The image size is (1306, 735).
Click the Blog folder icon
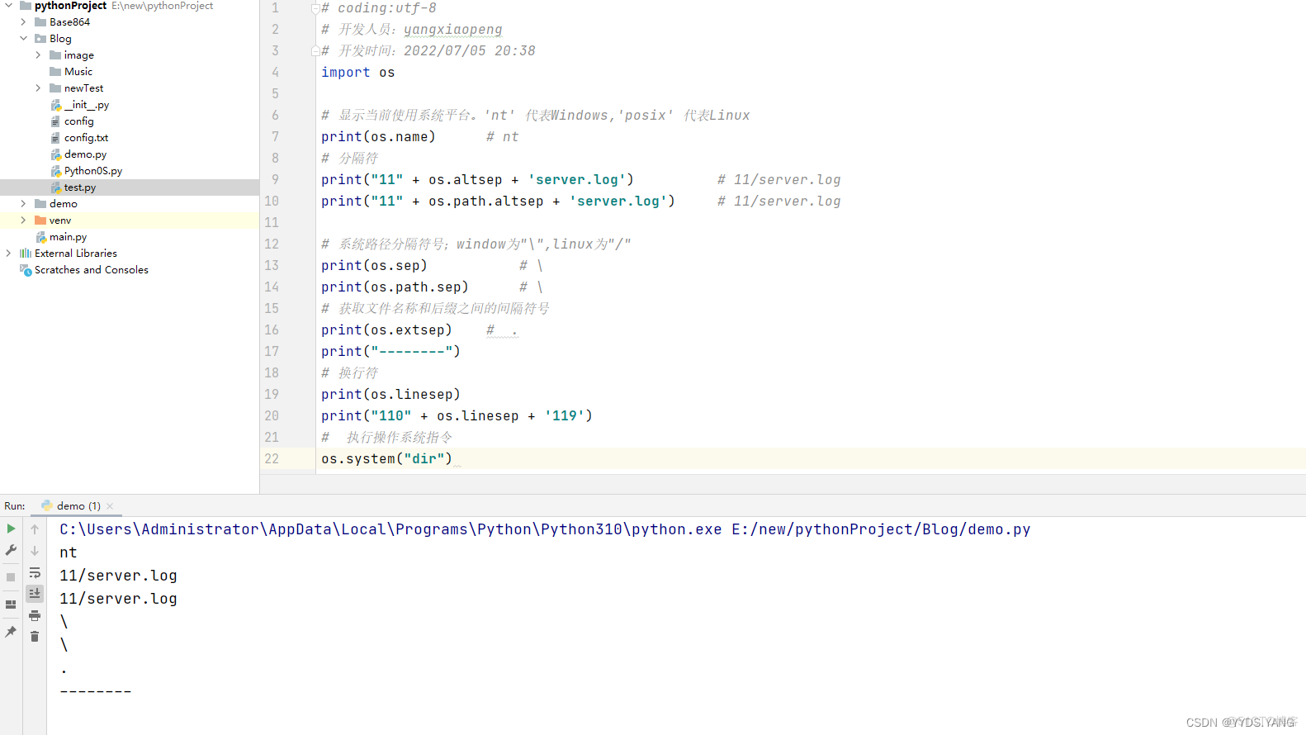[40, 39]
